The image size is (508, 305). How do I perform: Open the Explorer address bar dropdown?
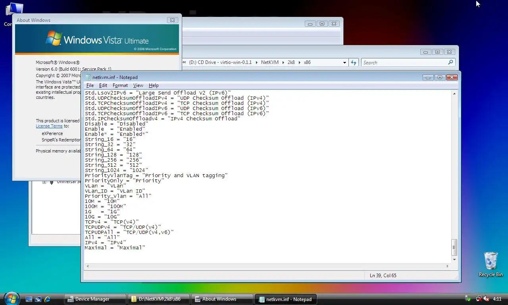(x=344, y=62)
